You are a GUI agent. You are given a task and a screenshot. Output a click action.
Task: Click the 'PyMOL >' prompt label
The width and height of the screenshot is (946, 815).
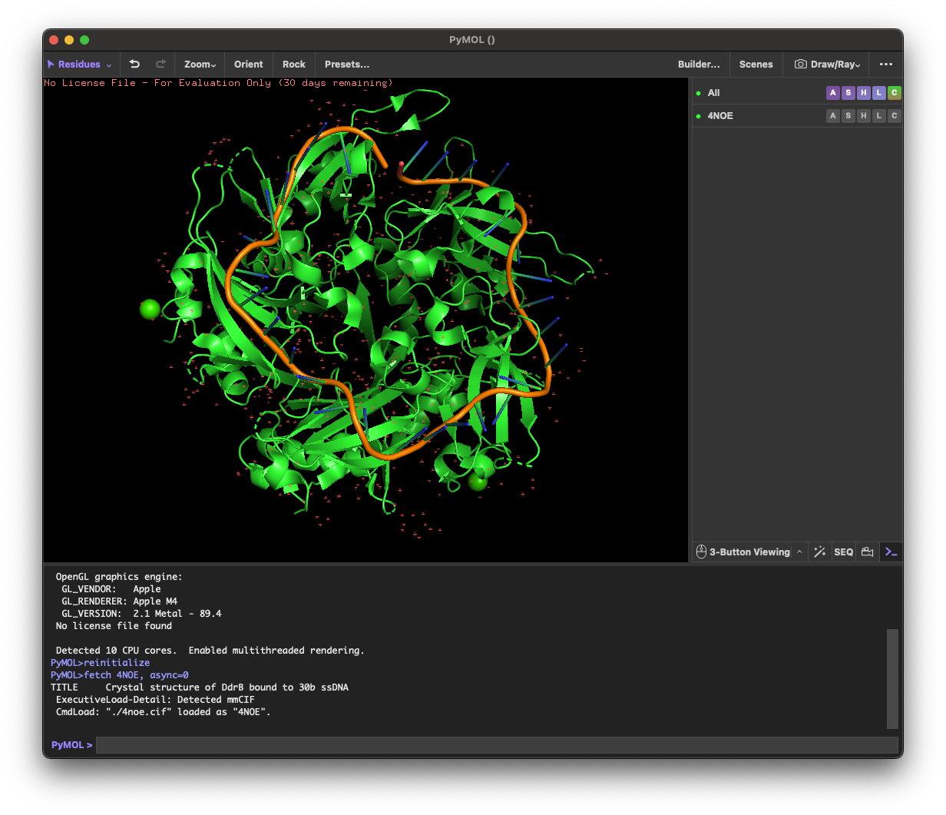pos(71,745)
